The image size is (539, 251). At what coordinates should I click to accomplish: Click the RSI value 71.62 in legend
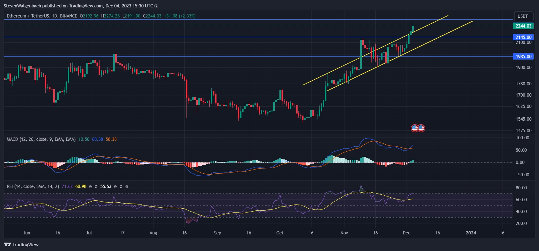pos(67,186)
